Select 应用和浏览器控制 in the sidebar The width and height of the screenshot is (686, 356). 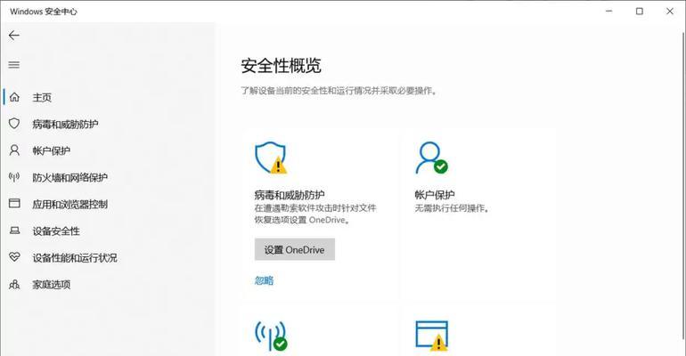(x=70, y=204)
